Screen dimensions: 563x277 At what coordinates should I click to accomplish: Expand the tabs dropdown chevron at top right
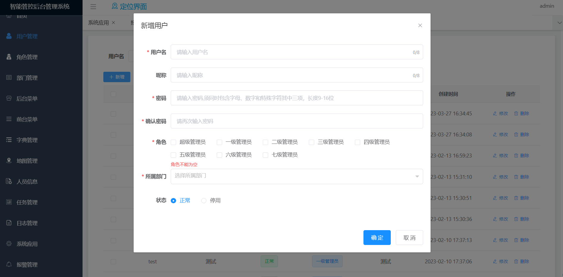tap(559, 23)
